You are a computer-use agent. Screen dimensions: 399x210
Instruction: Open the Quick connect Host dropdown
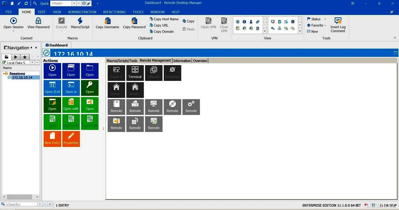74,3
